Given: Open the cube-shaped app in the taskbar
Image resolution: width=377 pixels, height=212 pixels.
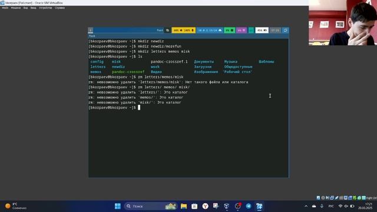Looking at the screenshot, I should click(x=226, y=206).
